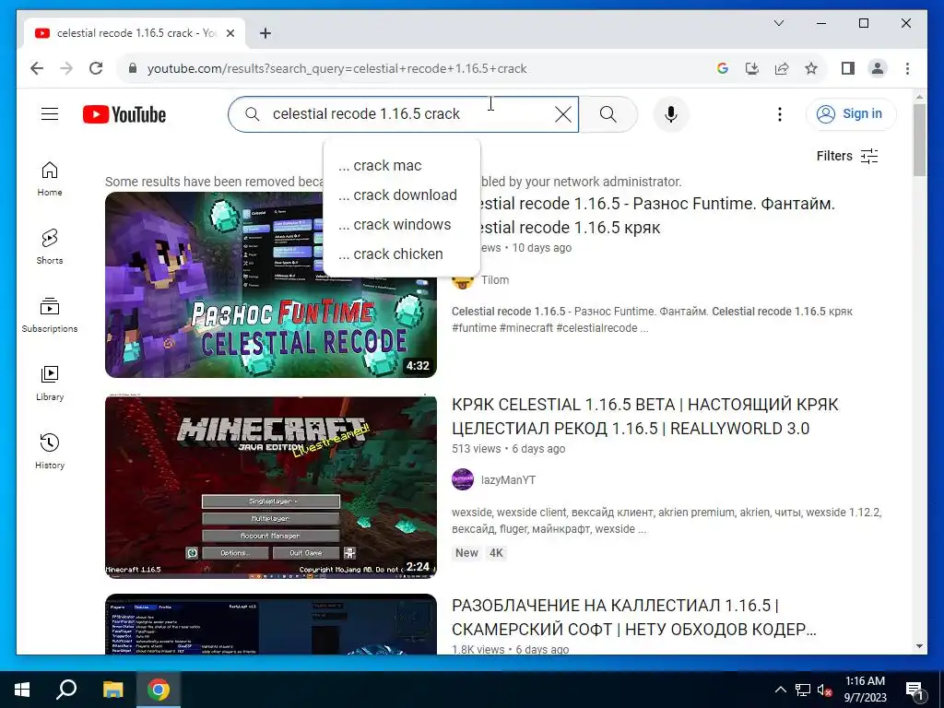This screenshot has width=944, height=708.
Task: Open the Windows Start menu
Action: [22, 690]
